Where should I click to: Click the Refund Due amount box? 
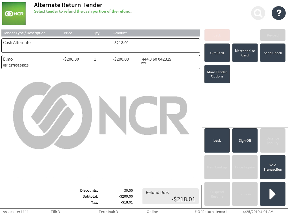[170, 196]
